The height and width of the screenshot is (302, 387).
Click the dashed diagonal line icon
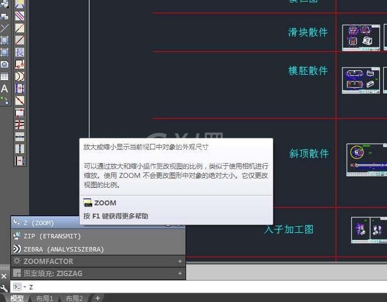coord(20,28)
